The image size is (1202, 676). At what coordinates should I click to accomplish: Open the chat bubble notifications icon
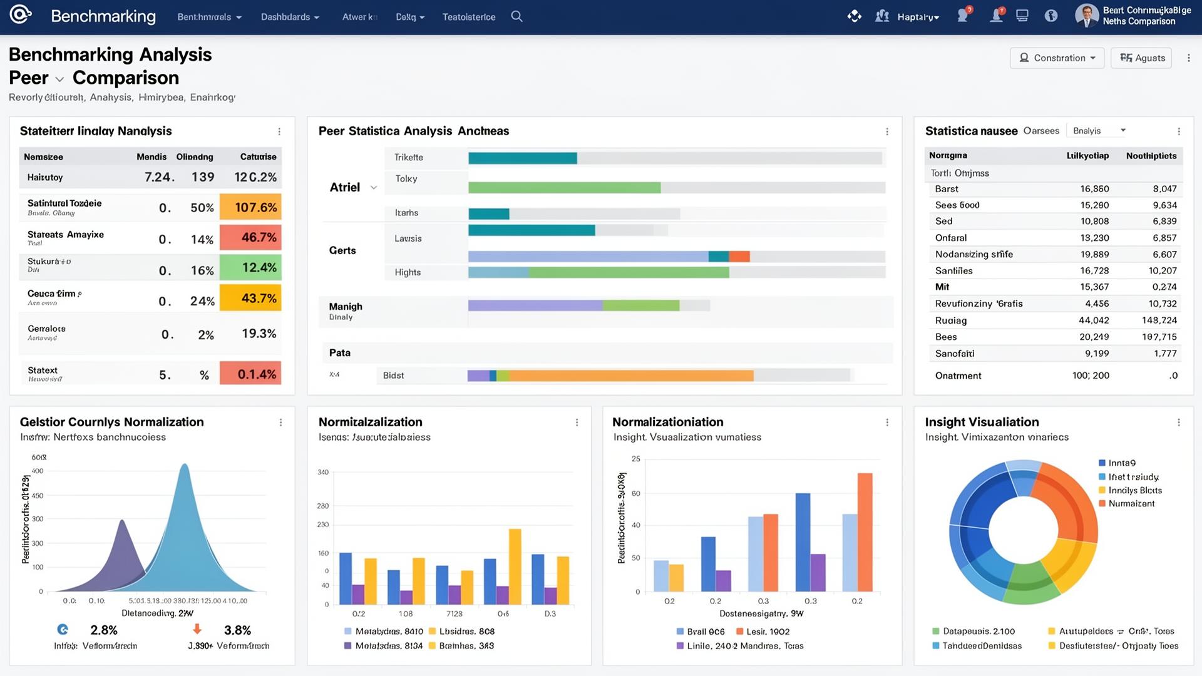coord(963,16)
